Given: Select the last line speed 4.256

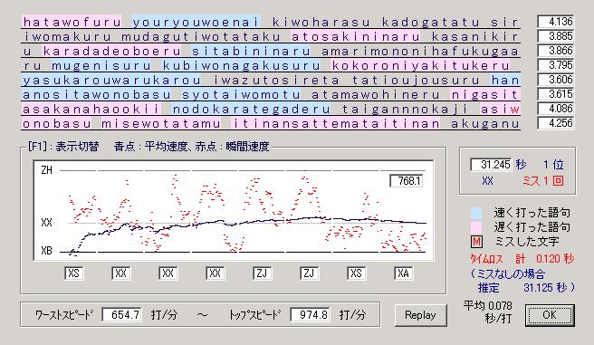Looking at the screenshot, I should (x=556, y=123).
